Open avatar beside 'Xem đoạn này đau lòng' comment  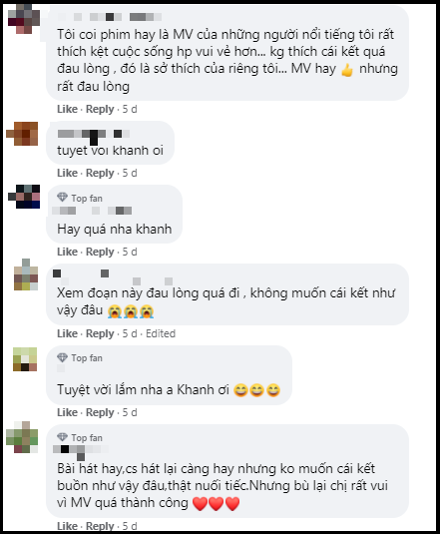[x=26, y=274]
